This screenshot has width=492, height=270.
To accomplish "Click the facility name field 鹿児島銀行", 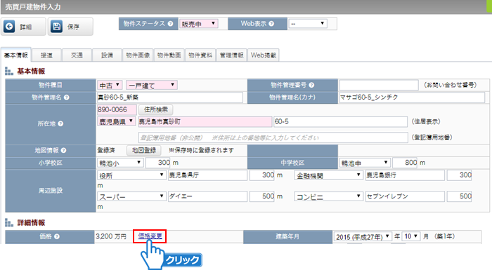I will click(405, 175).
